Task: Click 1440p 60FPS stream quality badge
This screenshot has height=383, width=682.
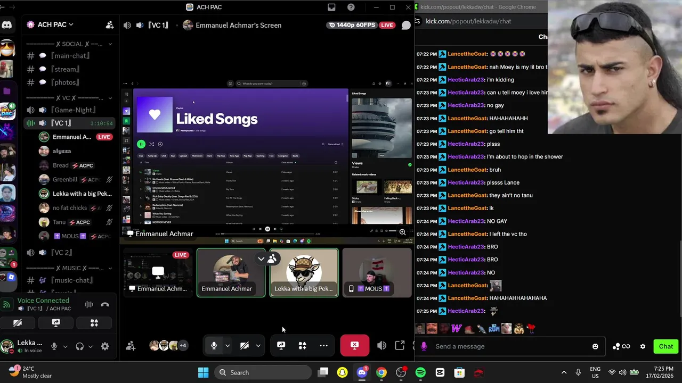Action: pos(352,25)
